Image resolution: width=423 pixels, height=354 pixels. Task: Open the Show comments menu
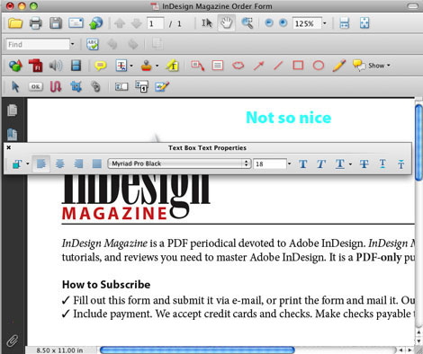(372, 66)
